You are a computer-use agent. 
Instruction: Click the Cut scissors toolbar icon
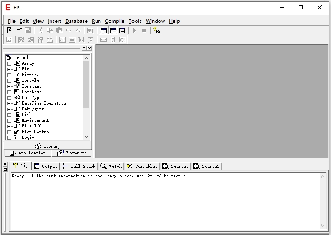40,30
